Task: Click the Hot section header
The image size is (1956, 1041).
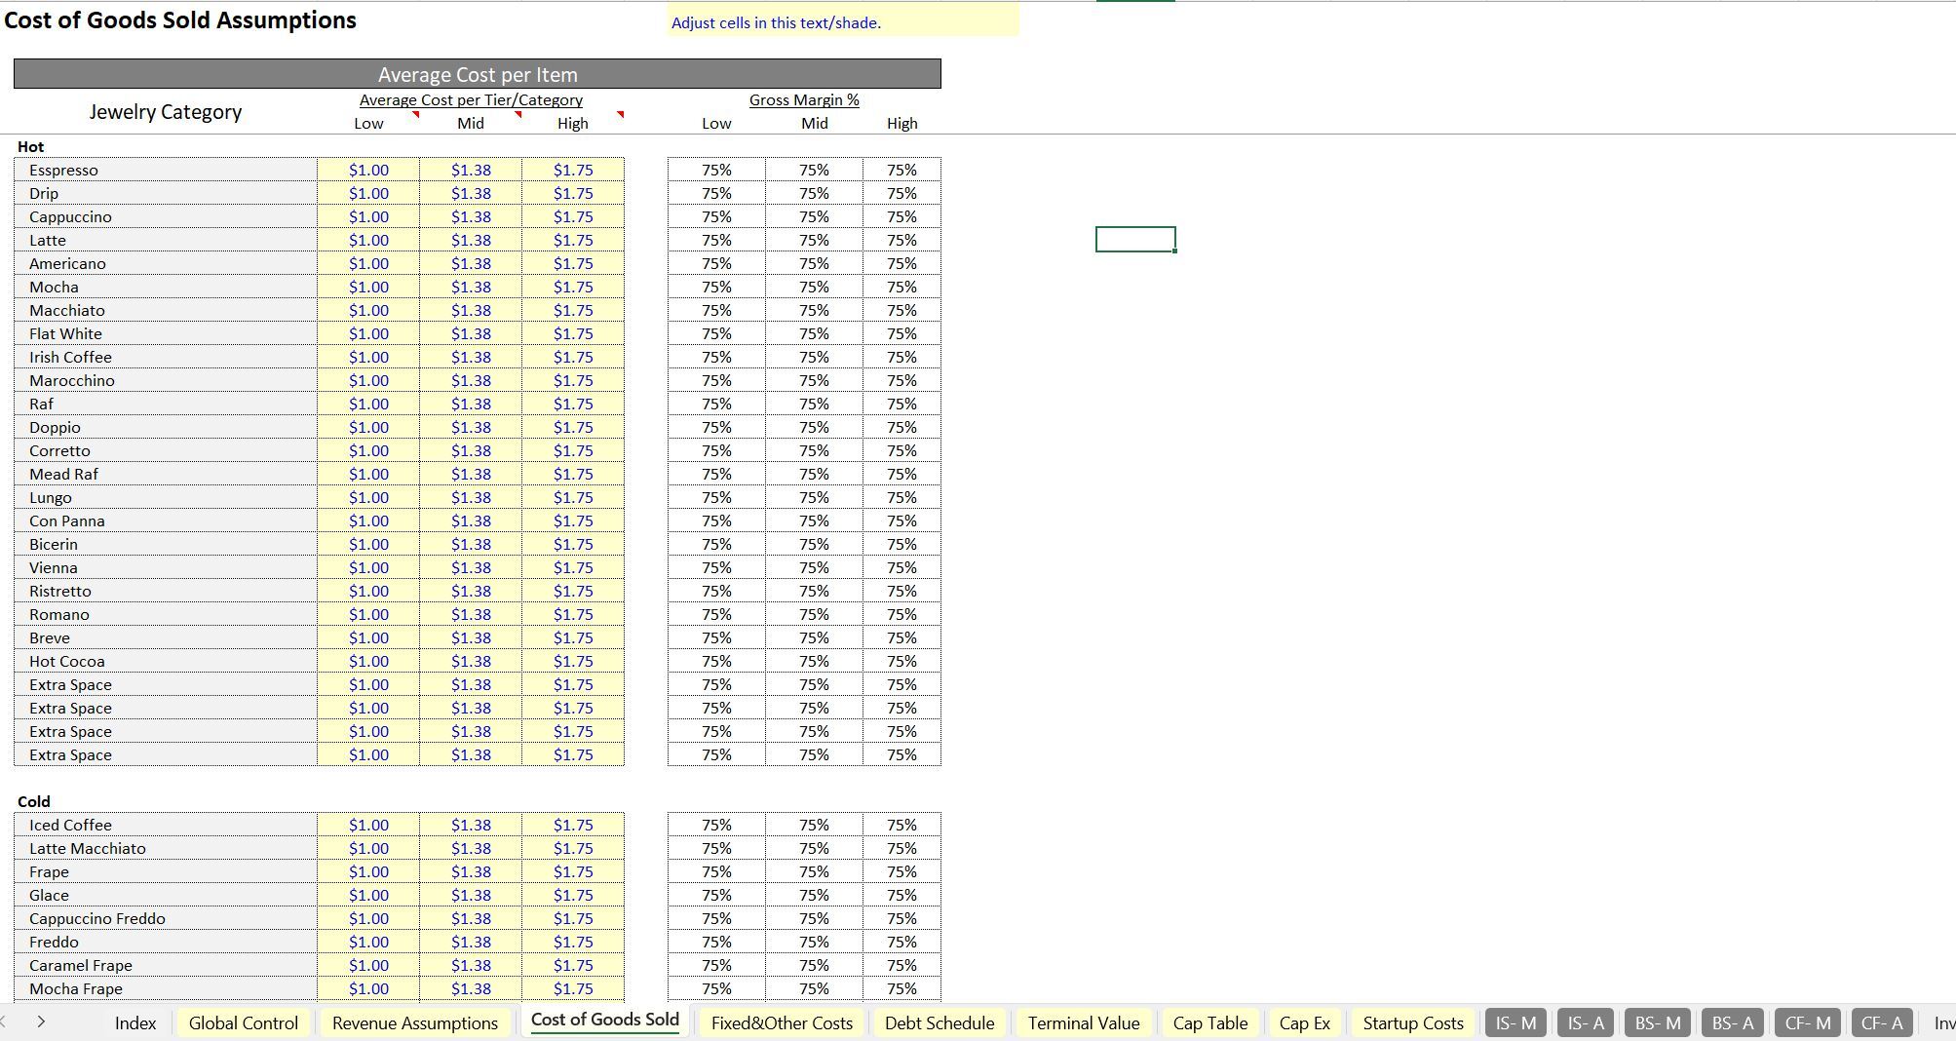Action: coord(30,146)
